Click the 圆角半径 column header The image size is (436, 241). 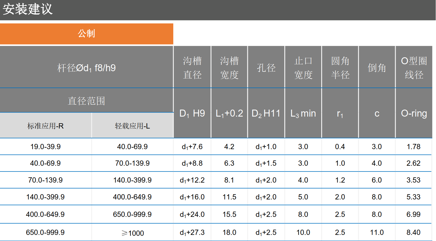pyautogui.click(x=340, y=68)
